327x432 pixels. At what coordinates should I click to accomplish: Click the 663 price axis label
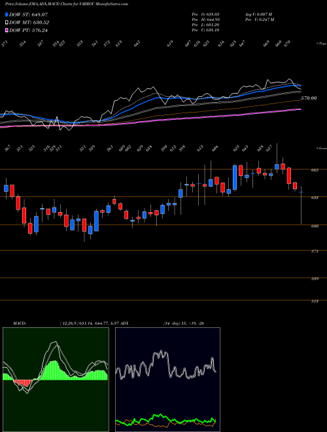[315, 170]
